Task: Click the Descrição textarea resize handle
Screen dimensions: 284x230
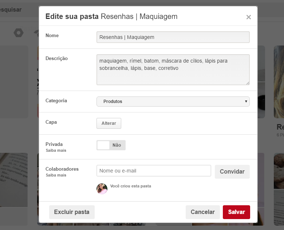Action: [248, 83]
